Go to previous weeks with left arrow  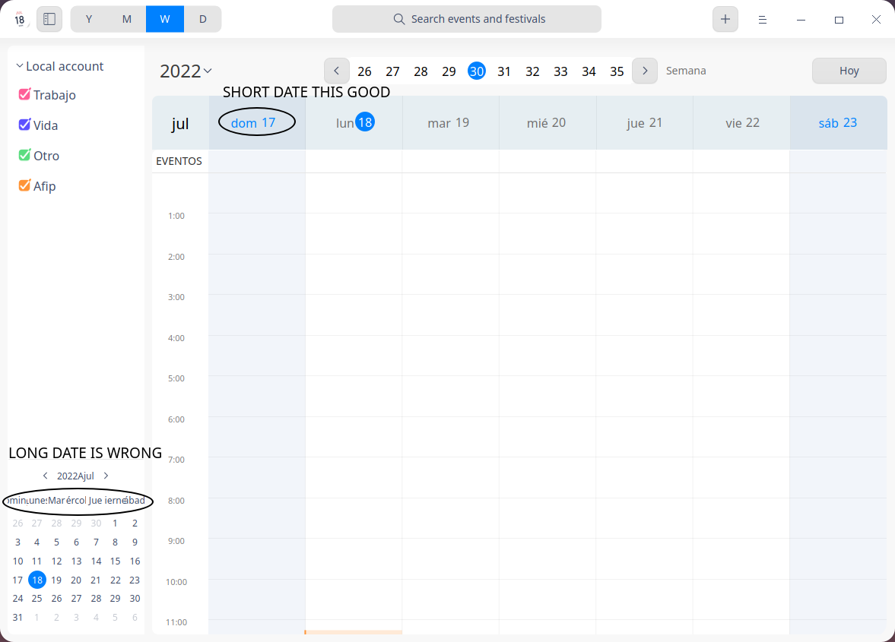337,71
